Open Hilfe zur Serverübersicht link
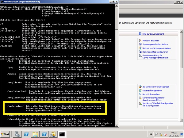 coord(153,34)
